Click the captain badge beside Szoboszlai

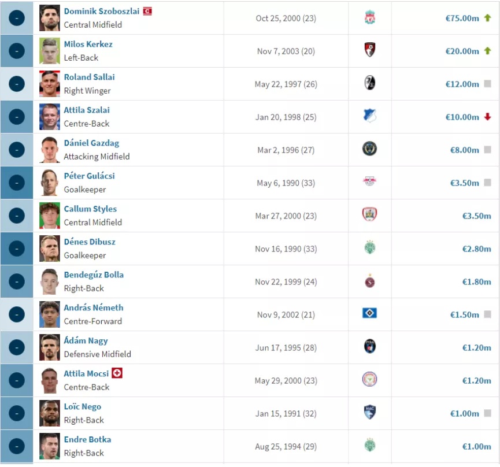(147, 11)
